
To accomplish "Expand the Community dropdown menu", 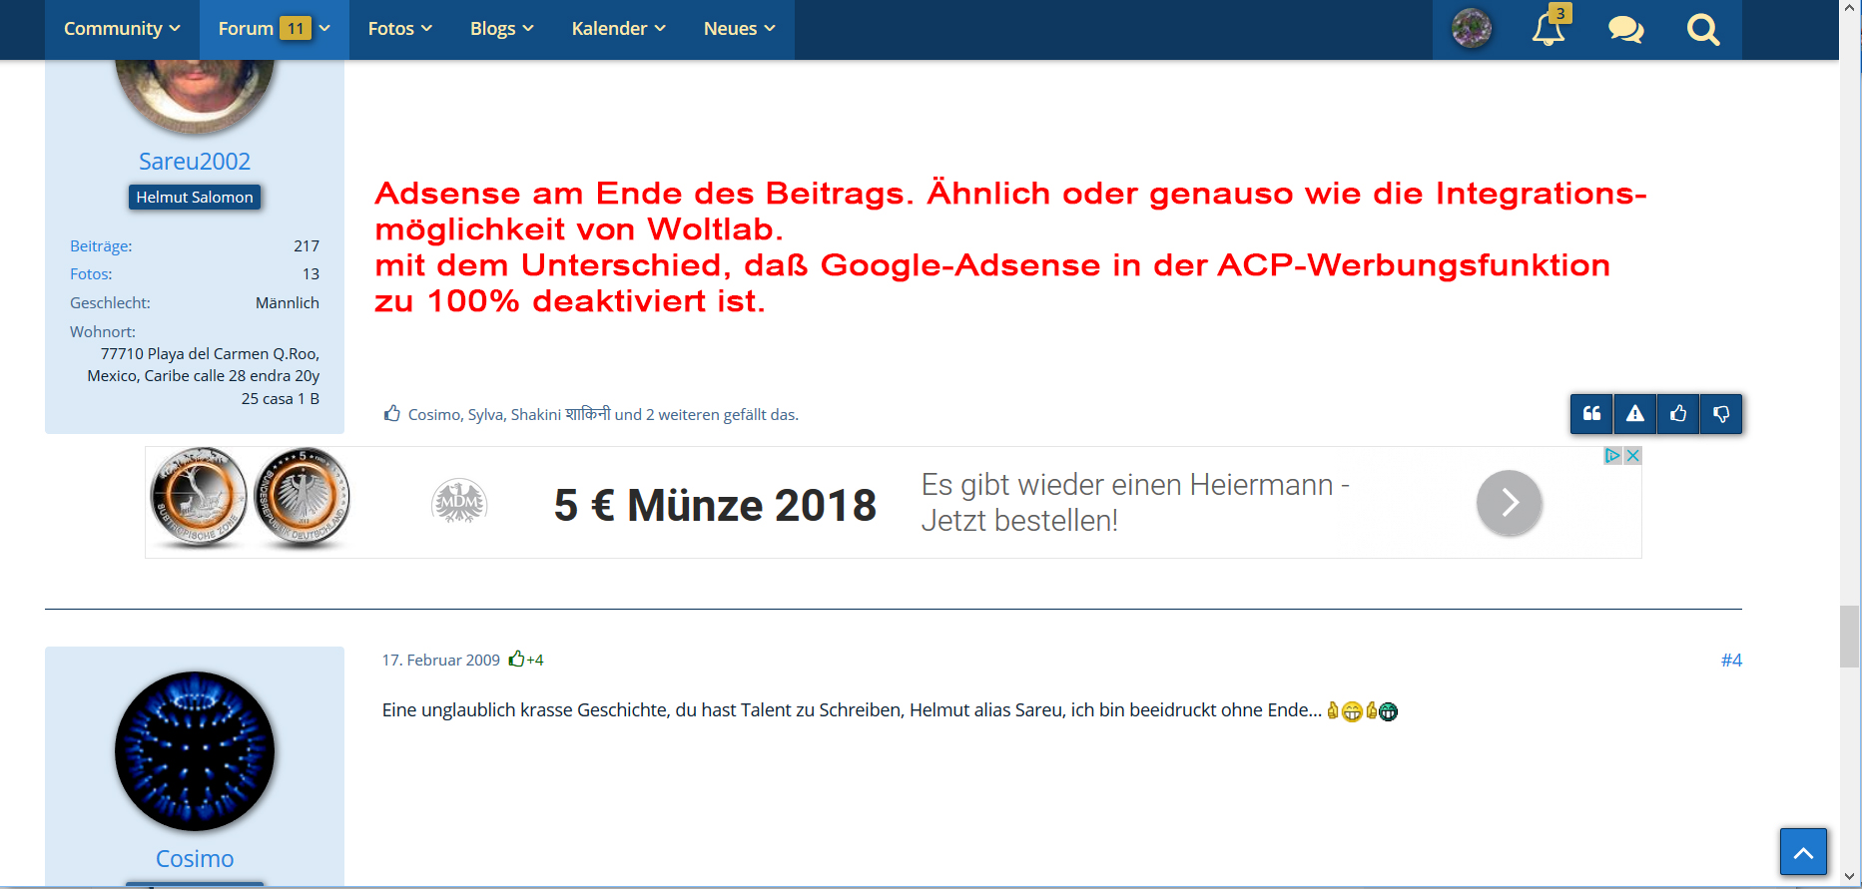I will pyautogui.click(x=122, y=29).
